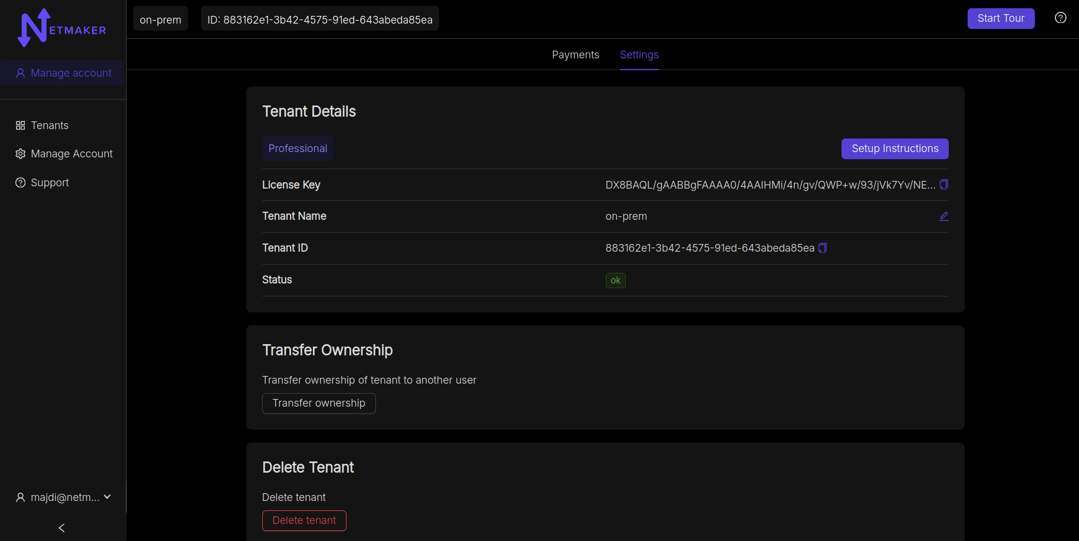Open Manage account at top of sidebar
The width and height of the screenshot is (1079, 541).
click(63, 73)
